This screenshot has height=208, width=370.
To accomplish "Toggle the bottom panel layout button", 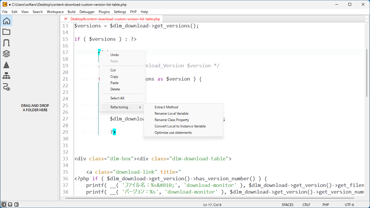I will pyautogui.click(x=10, y=205).
